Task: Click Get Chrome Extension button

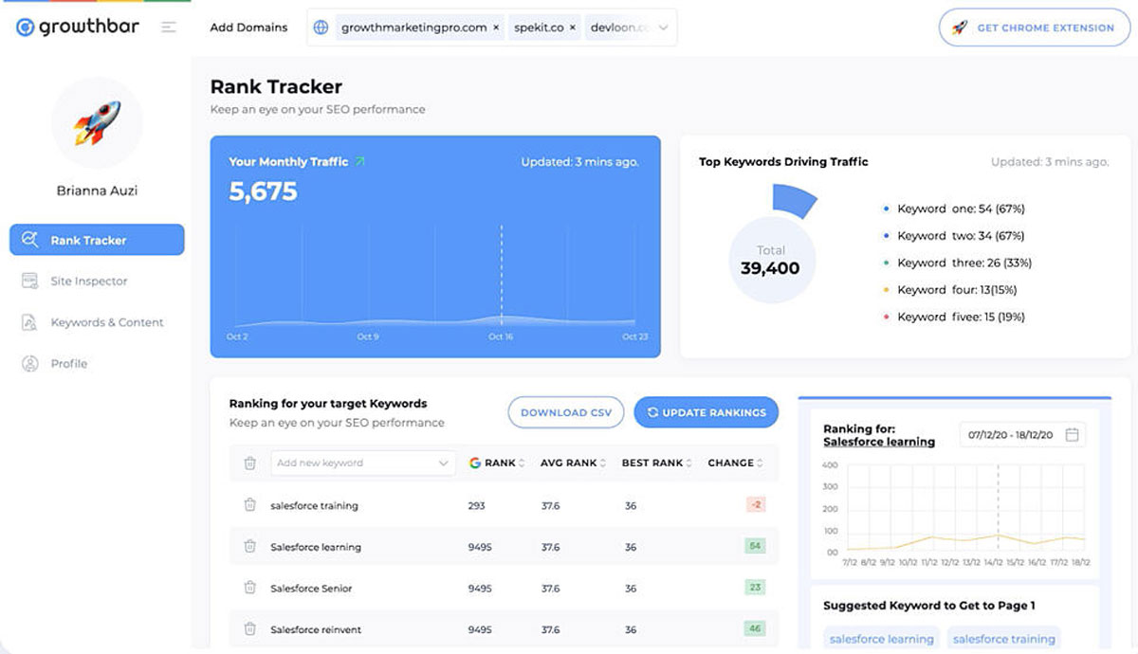Action: [x=1035, y=27]
